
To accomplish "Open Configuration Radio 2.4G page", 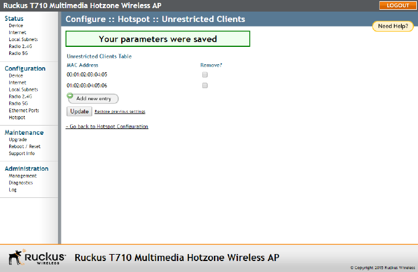I will tap(20, 96).
